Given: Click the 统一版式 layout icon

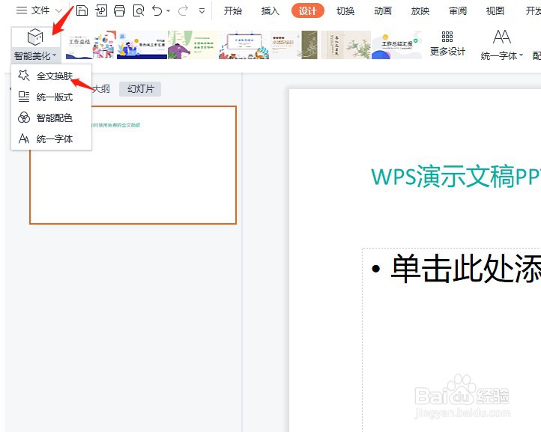Looking at the screenshot, I should (24, 97).
